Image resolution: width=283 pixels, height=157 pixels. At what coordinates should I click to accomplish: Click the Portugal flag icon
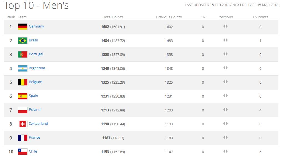pyautogui.click(x=22, y=54)
